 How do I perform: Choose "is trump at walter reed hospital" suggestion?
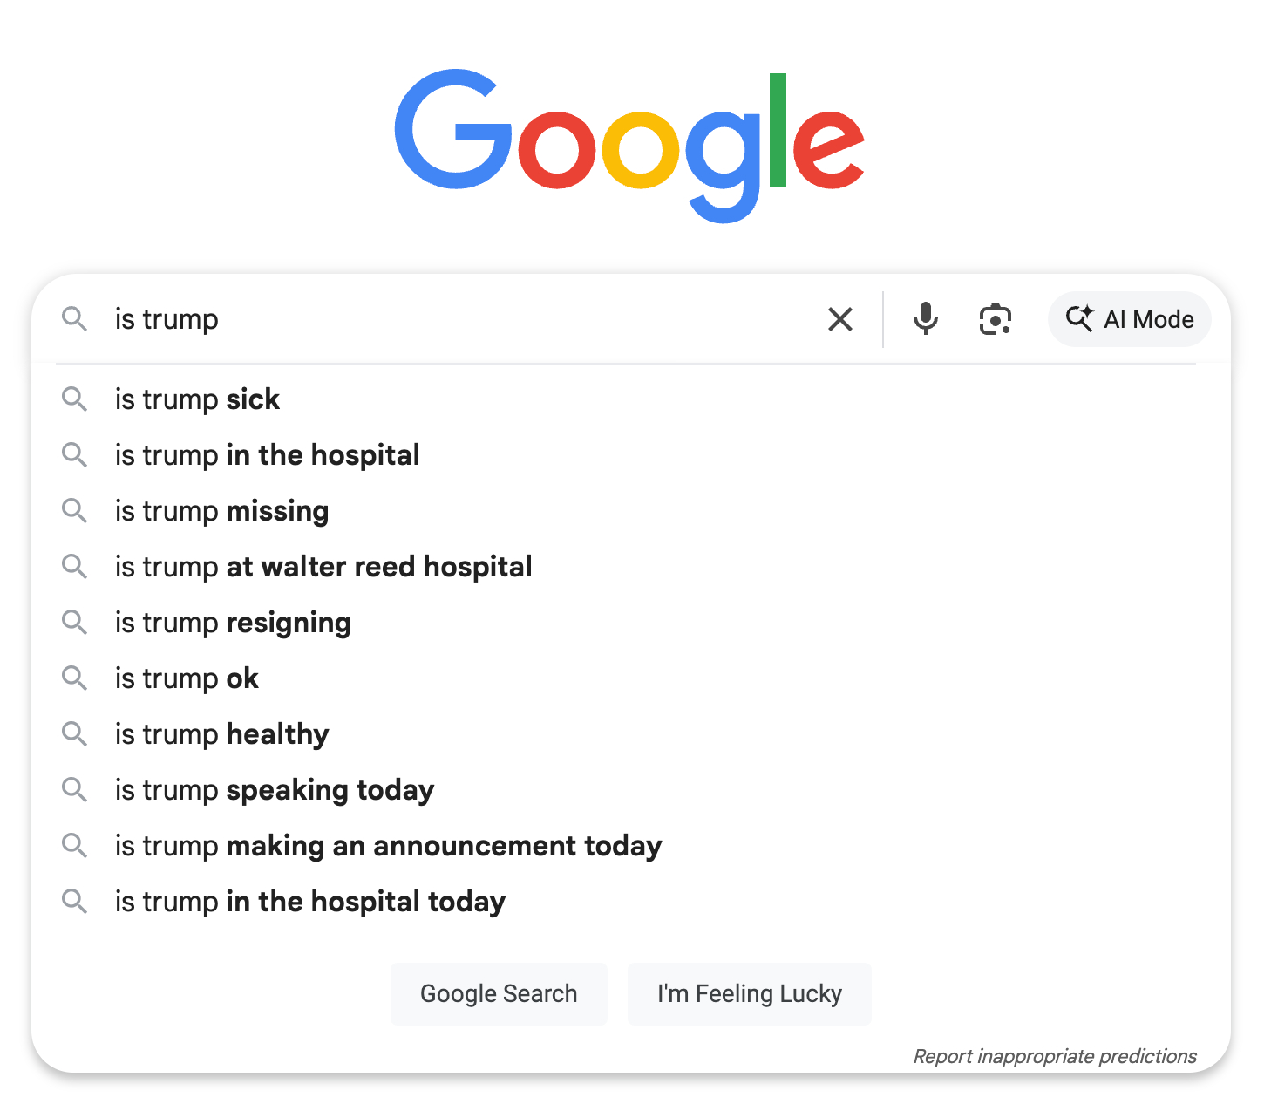coord(323,567)
